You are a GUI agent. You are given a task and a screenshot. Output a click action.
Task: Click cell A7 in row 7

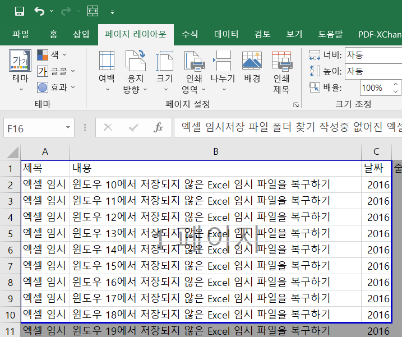(x=45, y=266)
